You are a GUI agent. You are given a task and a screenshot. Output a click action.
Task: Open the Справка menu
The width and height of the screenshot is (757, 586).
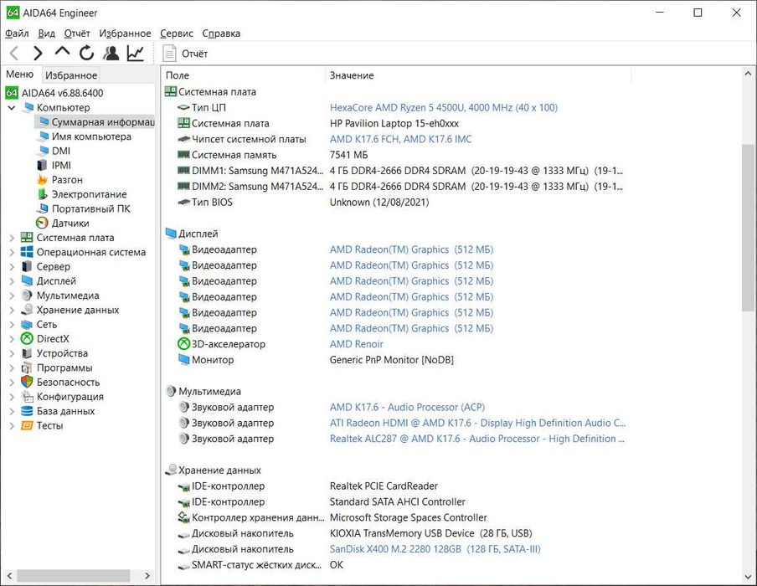coord(221,33)
